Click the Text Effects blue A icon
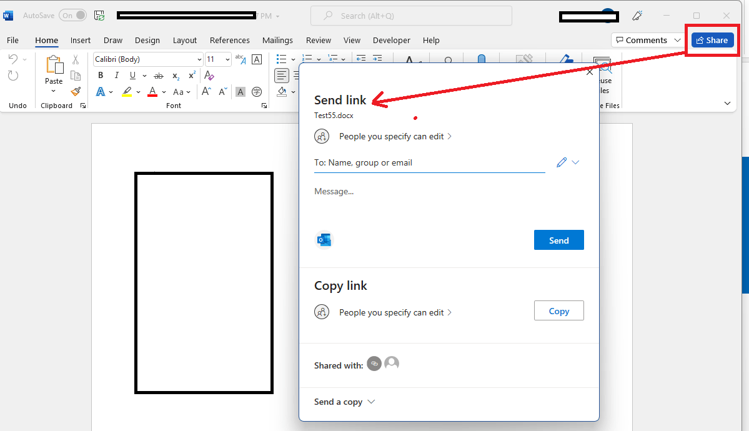 coord(101,92)
